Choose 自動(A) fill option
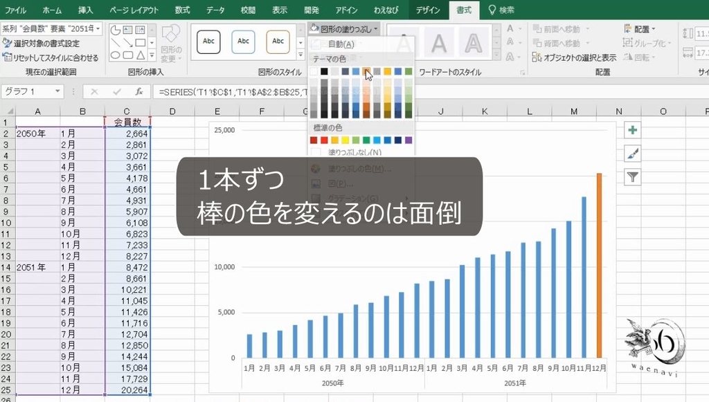The height and width of the screenshot is (402, 709). point(341,44)
